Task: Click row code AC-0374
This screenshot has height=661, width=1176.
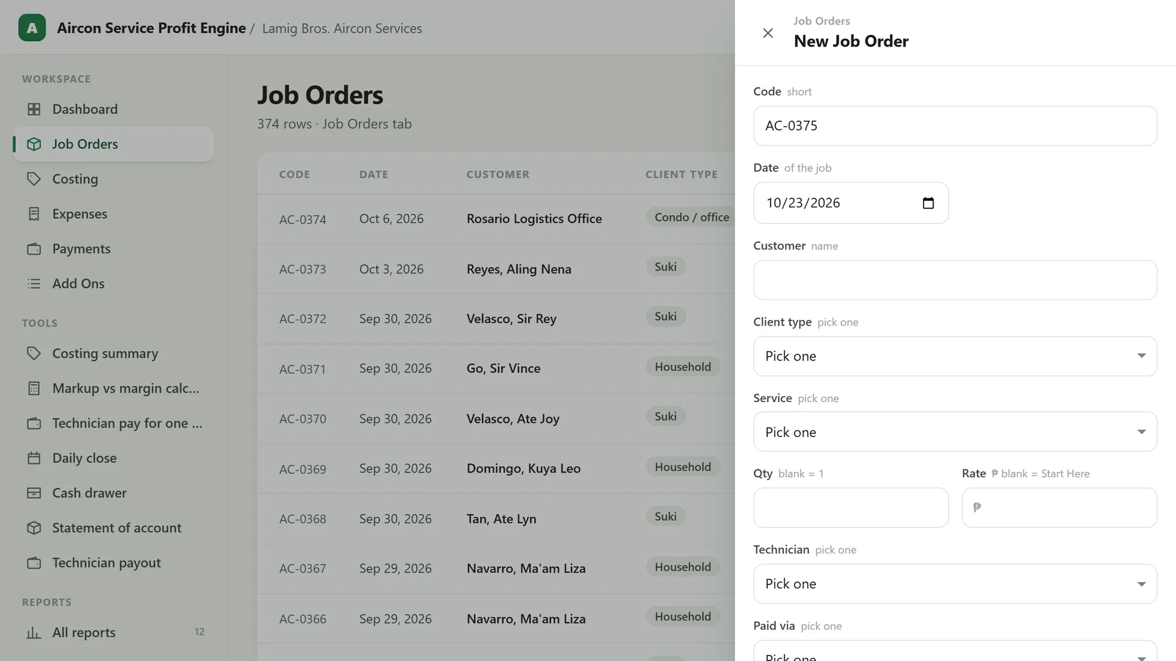Action: coord(303,219)
